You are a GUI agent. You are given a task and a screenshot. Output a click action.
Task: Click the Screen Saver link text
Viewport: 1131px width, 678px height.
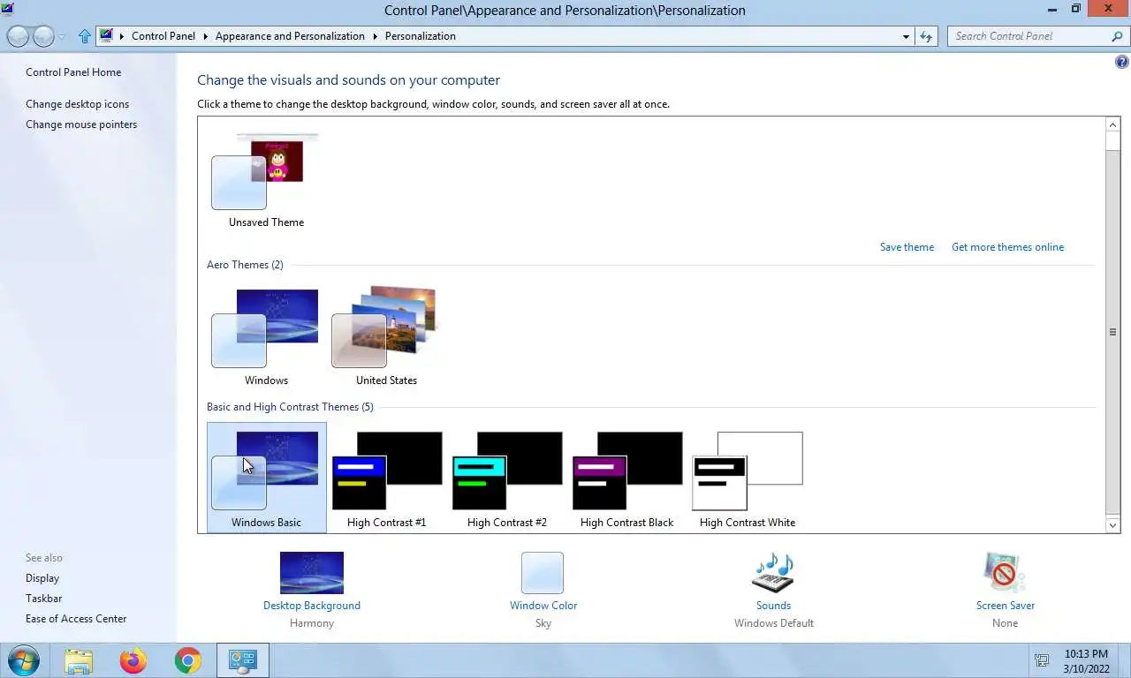(x=1006, y=606)
